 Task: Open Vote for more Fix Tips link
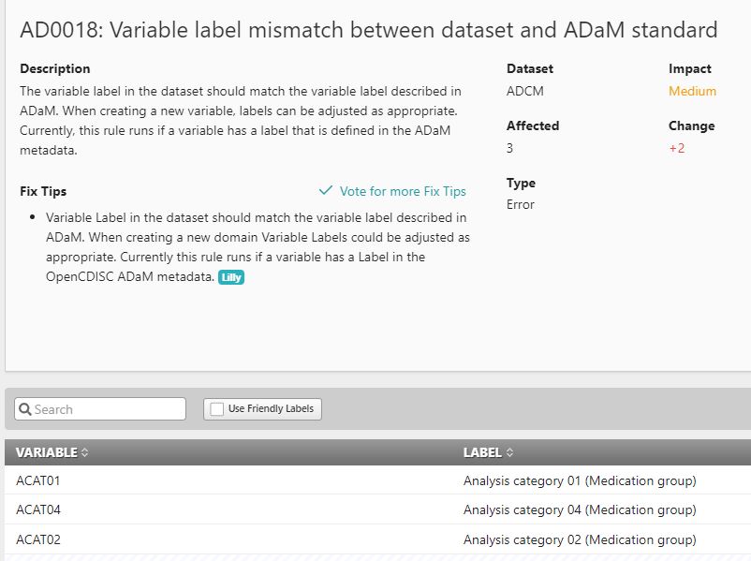coord(403,191)
